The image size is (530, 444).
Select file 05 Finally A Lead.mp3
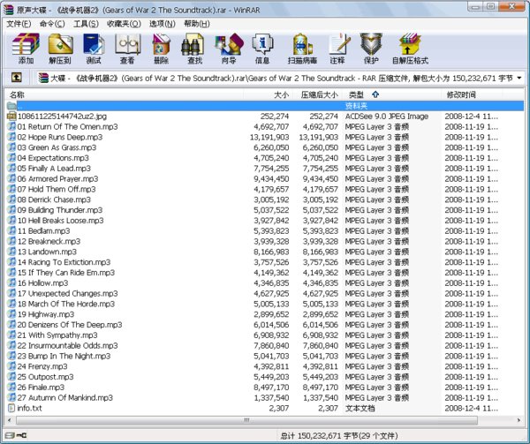click(x=54, y=169)
